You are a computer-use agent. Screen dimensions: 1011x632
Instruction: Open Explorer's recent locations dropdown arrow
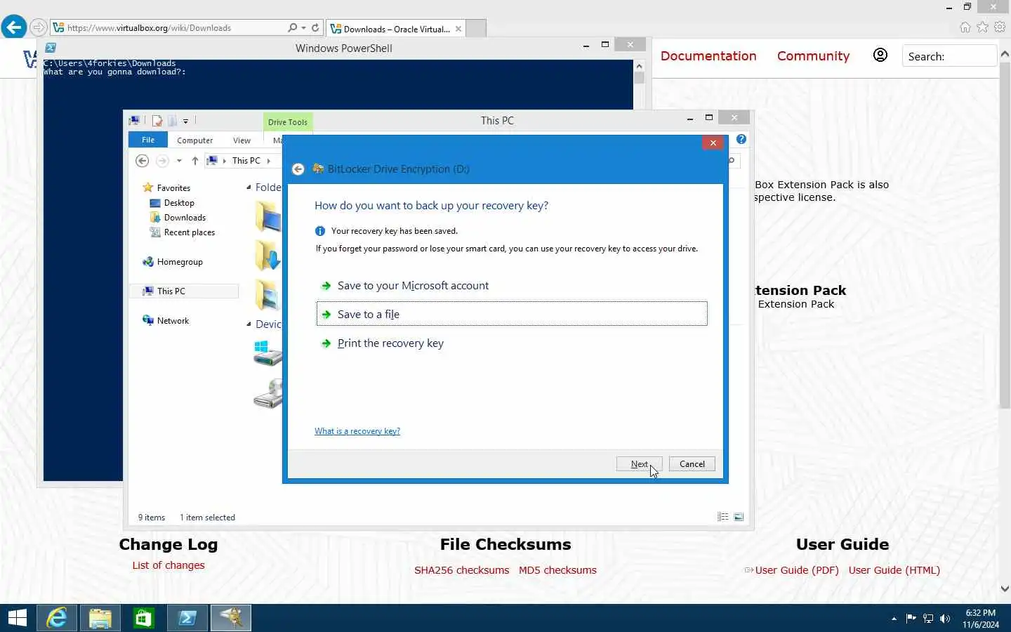[x=179, y=161]
